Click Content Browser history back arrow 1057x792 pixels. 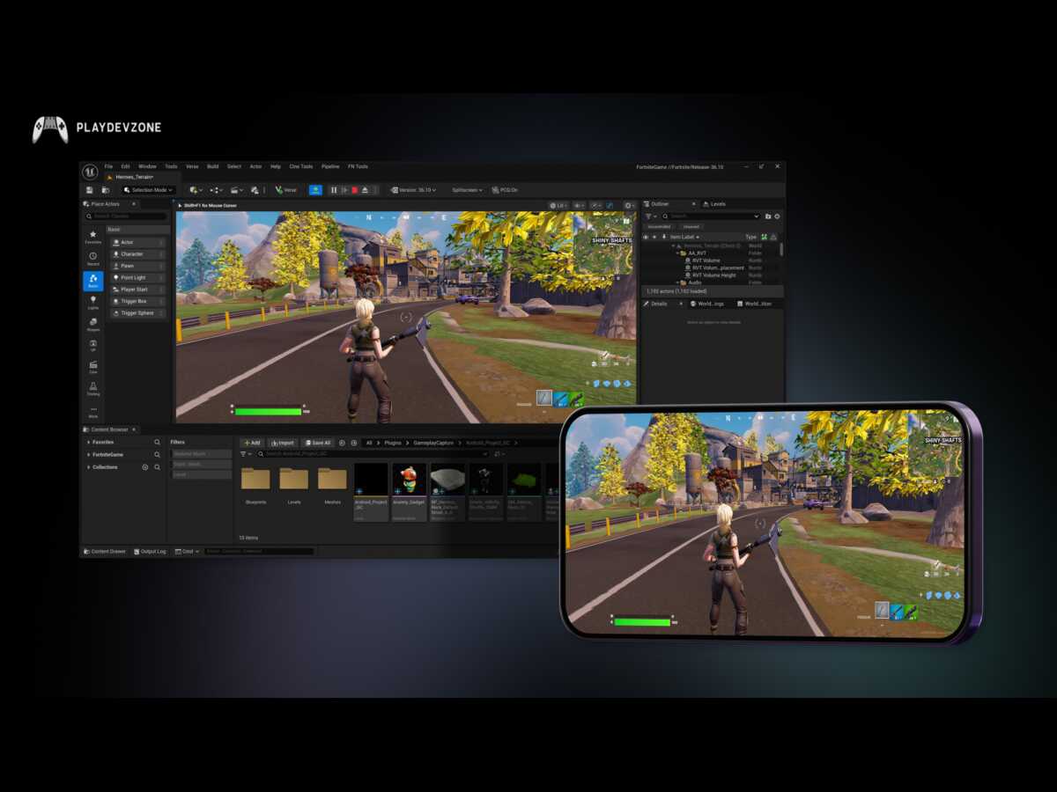tap(342, 443)
